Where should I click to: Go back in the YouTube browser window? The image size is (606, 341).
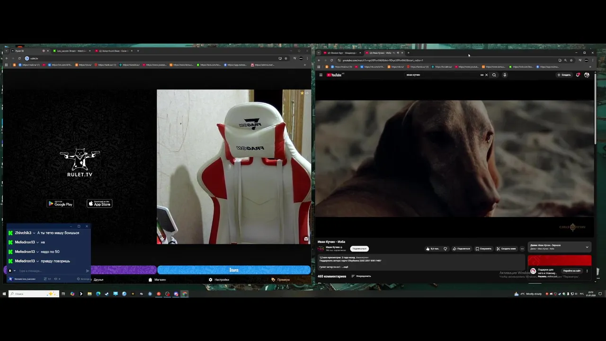click(319, 60)
